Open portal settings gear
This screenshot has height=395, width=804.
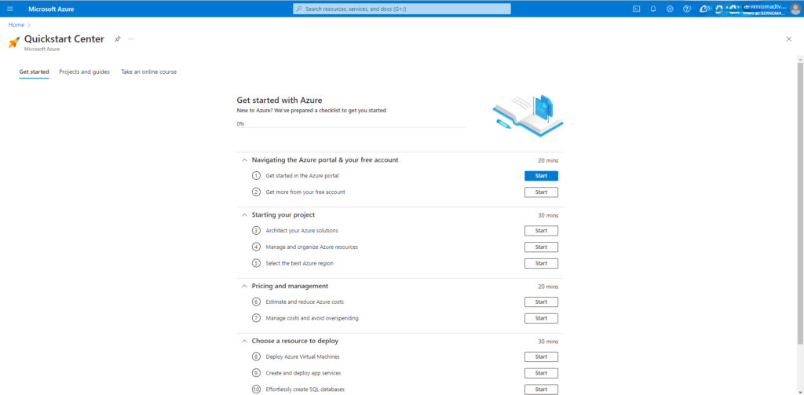(670, 9)
